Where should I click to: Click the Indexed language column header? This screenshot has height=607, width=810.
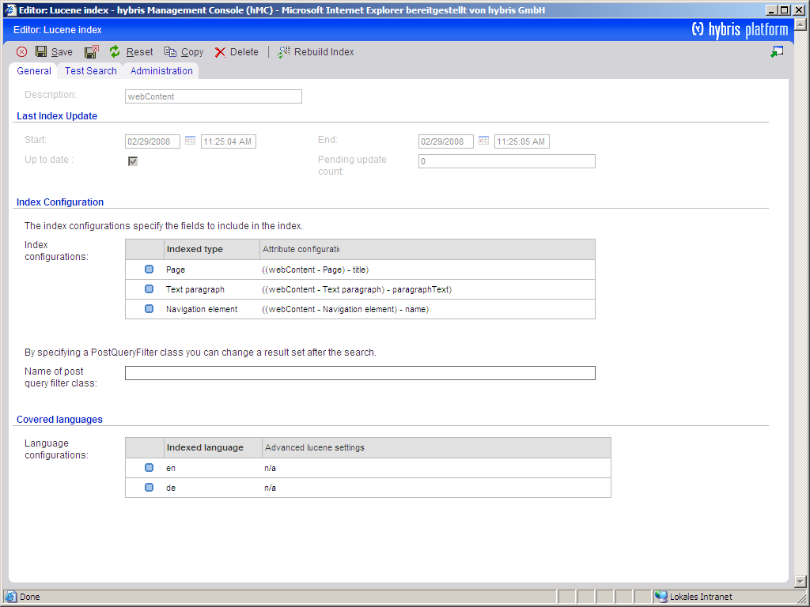point(213,447)
